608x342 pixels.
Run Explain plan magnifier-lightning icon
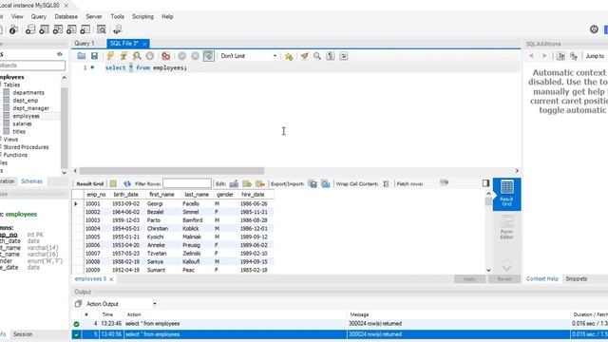137,56
